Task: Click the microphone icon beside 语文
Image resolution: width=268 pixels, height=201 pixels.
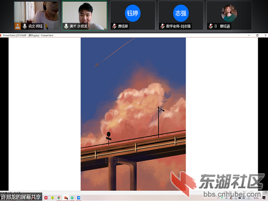Action: click(x=25, y=26)
